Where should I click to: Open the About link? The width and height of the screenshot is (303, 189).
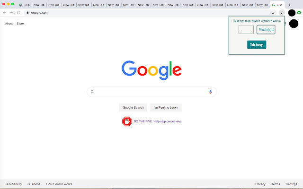coord(9,24)
